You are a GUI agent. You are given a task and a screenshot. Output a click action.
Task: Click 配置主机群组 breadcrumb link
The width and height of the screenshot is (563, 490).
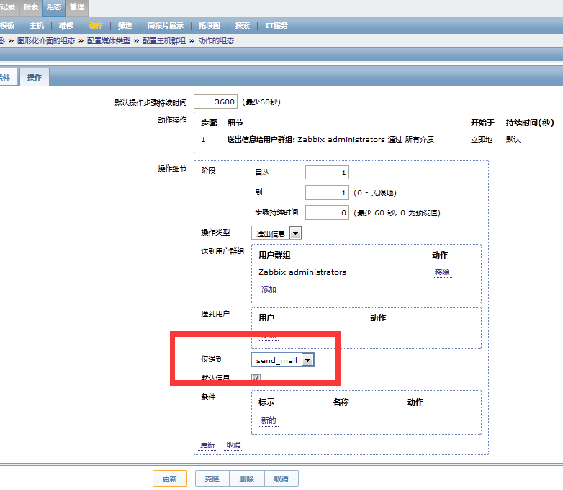click(164, 41)
